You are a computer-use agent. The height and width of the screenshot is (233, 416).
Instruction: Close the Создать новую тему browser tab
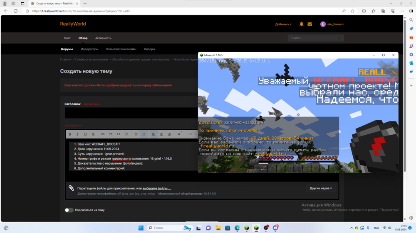click(x=77, y=3)
